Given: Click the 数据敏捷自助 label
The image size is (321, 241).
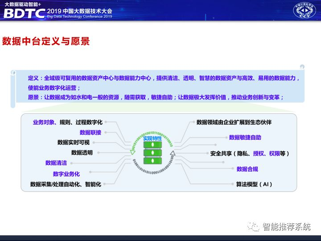Looking at the screenshot, I should click(245, 137).
